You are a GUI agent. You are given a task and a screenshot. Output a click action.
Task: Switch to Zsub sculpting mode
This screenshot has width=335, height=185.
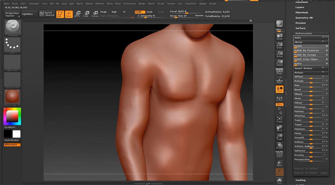pyautogui.click(x=150, y=12)
